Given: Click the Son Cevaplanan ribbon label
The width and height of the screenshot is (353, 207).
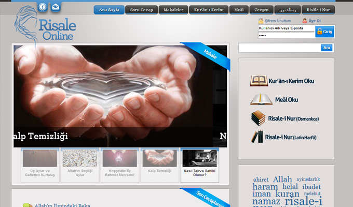Looking at the screenshot, I should [x=210, y=199].
